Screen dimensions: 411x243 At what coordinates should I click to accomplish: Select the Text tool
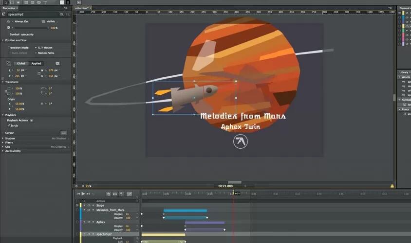(x=45, y=2)
